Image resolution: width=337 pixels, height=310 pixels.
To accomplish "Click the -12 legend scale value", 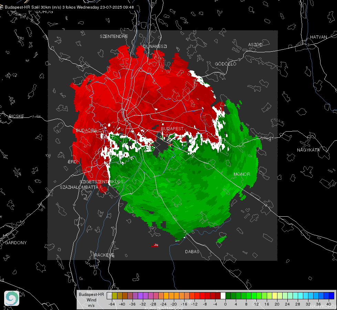I will [194, 304].
